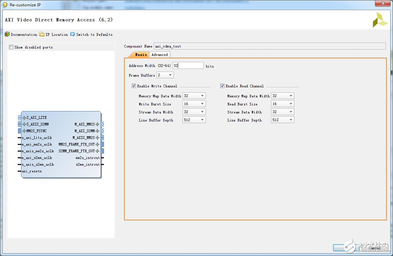Screen dimensions: 393x256
Task: Expand the MM2S_FSYNC port plus icon
Action: tap(24, 131)
